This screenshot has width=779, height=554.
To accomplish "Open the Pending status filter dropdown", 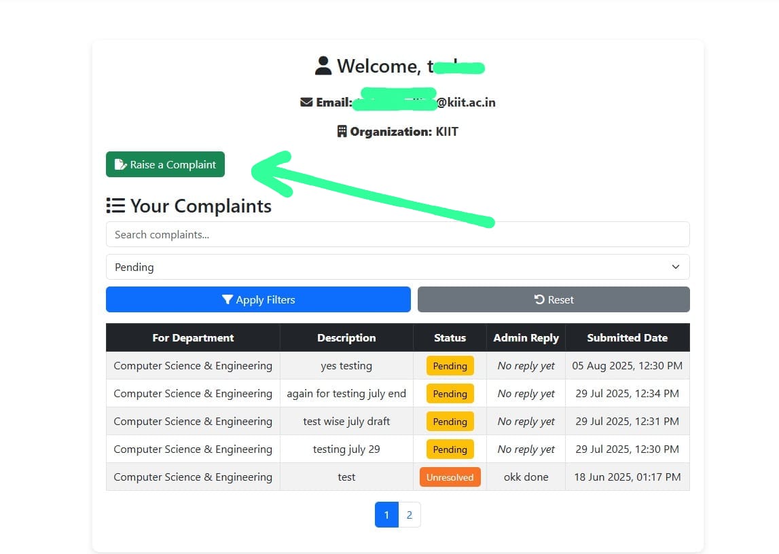I will tap(397, 267).
